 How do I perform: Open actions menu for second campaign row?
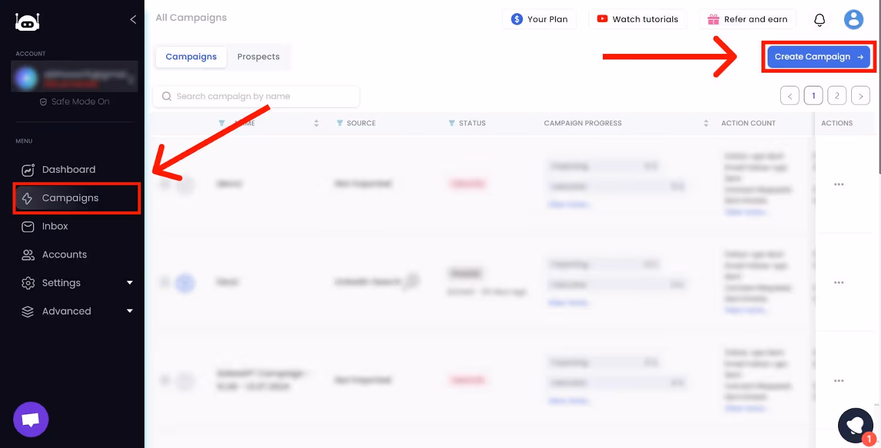point(839,282)
